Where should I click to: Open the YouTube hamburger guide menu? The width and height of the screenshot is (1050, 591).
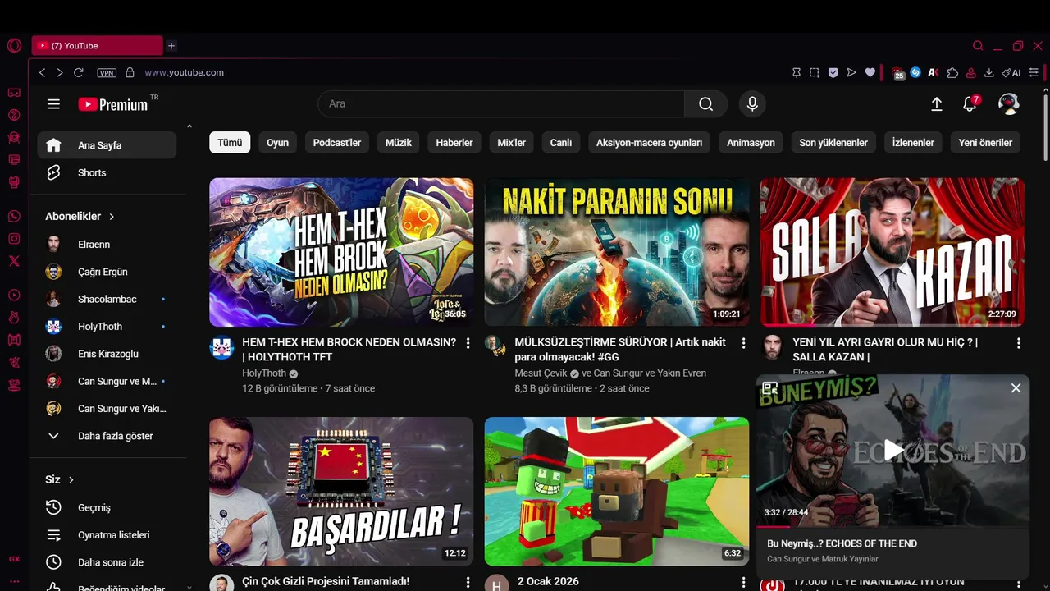point(53,104)
